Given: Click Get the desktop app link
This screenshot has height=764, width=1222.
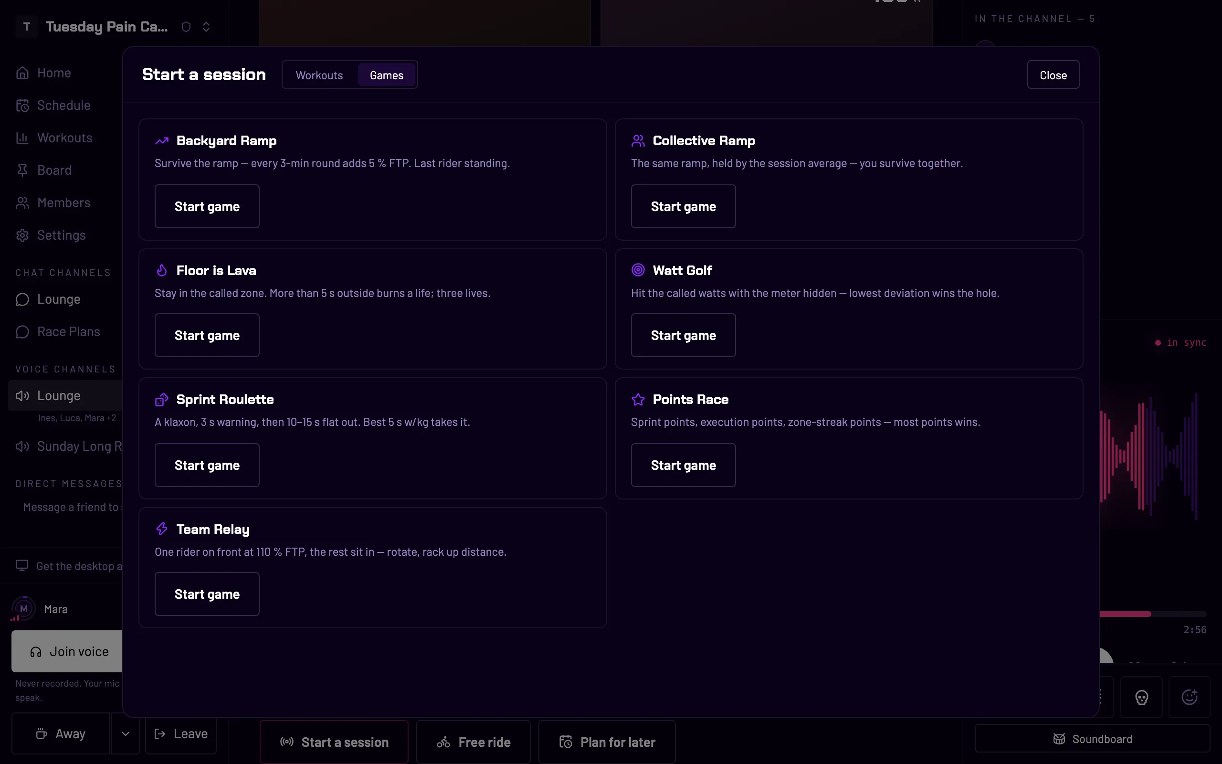Looking at the screenshot, I should pyautogui.click(x=69, y=566).
